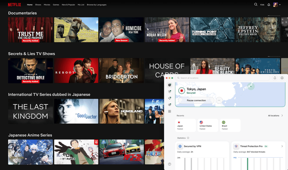The image size is (288, 170).
Task: Click Tokyo marker on the map
Action: 251,86
